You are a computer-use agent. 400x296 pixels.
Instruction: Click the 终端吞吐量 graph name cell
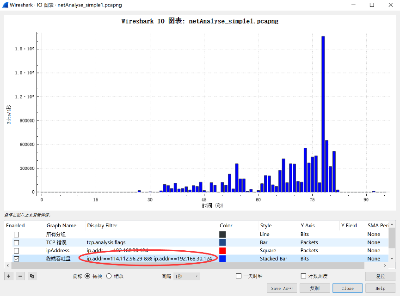(58, 259)
